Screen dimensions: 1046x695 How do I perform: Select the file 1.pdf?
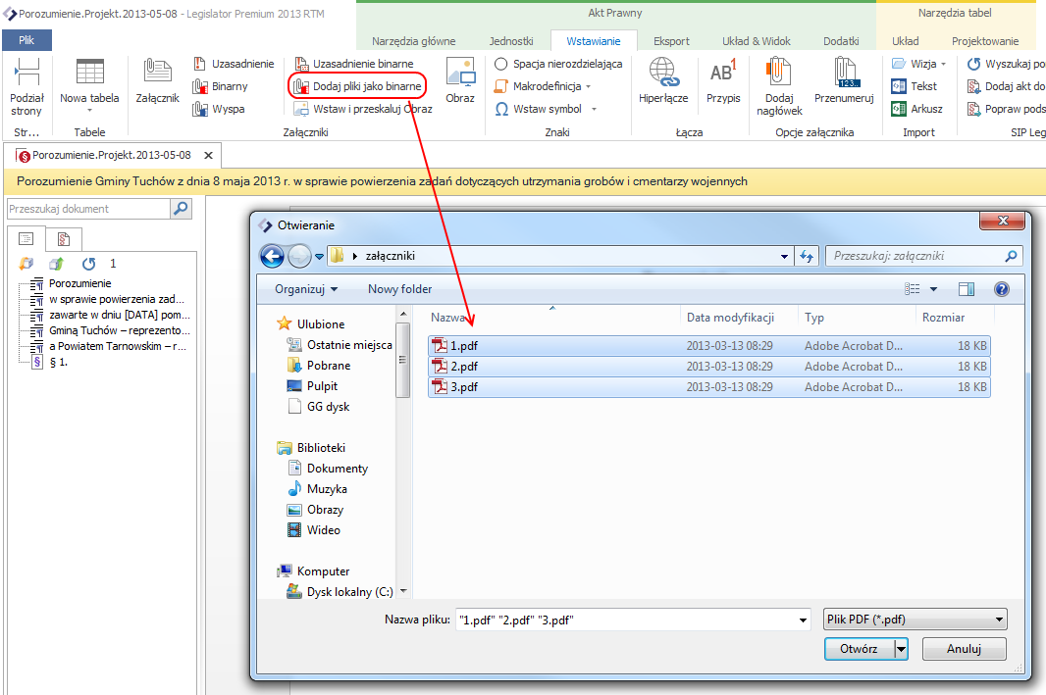[708, 346]
